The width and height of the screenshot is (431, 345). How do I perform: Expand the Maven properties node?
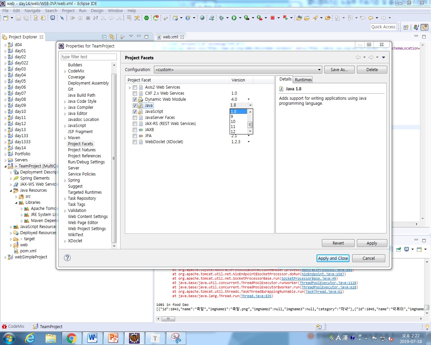[x=65, y=138]
